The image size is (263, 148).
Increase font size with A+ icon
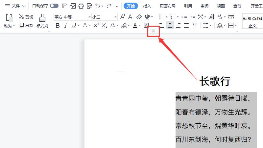click(123, 17)
